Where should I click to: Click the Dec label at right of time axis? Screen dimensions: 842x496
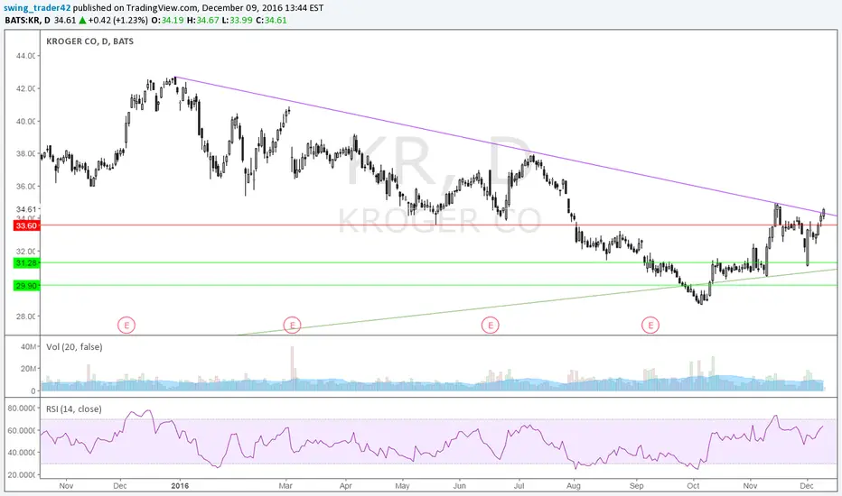coord(807,486)
